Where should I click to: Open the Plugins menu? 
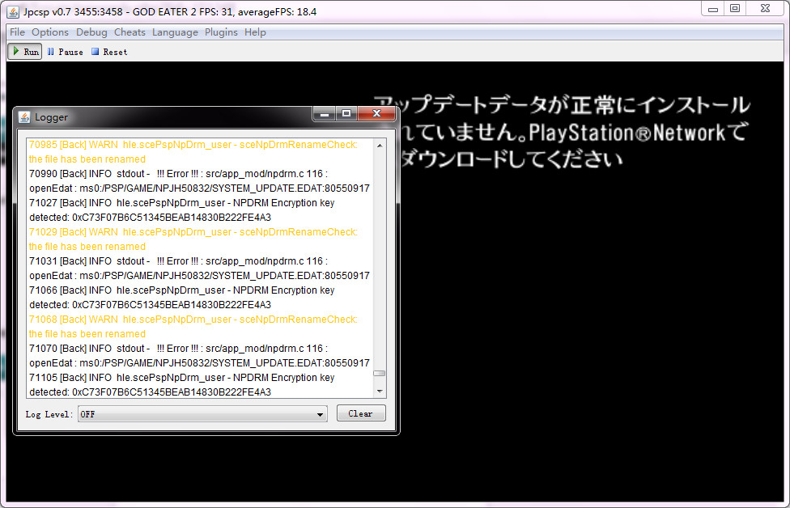(221, 32)
